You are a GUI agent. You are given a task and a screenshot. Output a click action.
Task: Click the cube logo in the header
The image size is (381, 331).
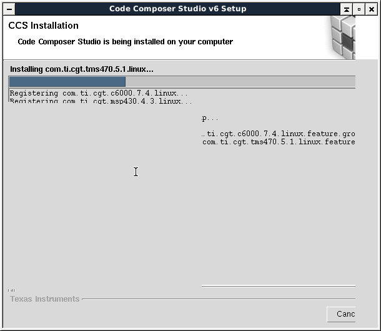(341, 37)
